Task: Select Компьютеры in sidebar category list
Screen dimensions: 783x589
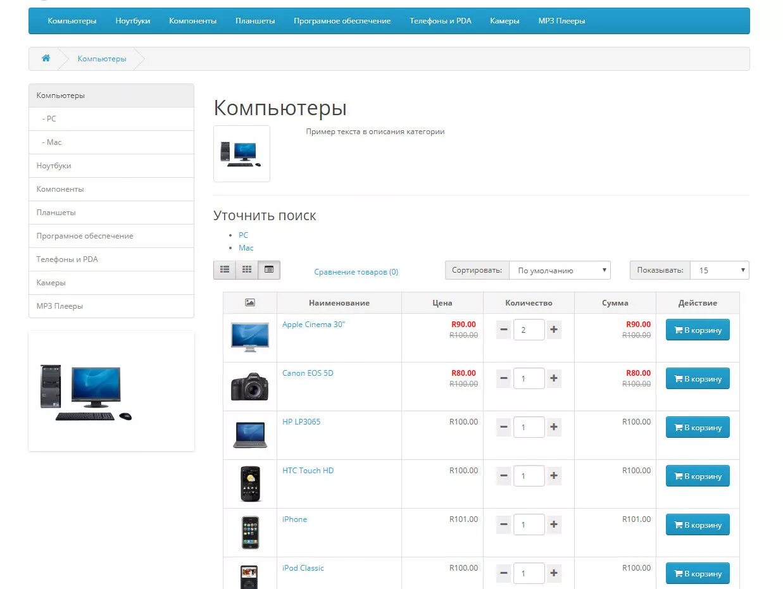Action: coord(111,96)
